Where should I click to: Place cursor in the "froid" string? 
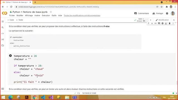click(39, 76)
